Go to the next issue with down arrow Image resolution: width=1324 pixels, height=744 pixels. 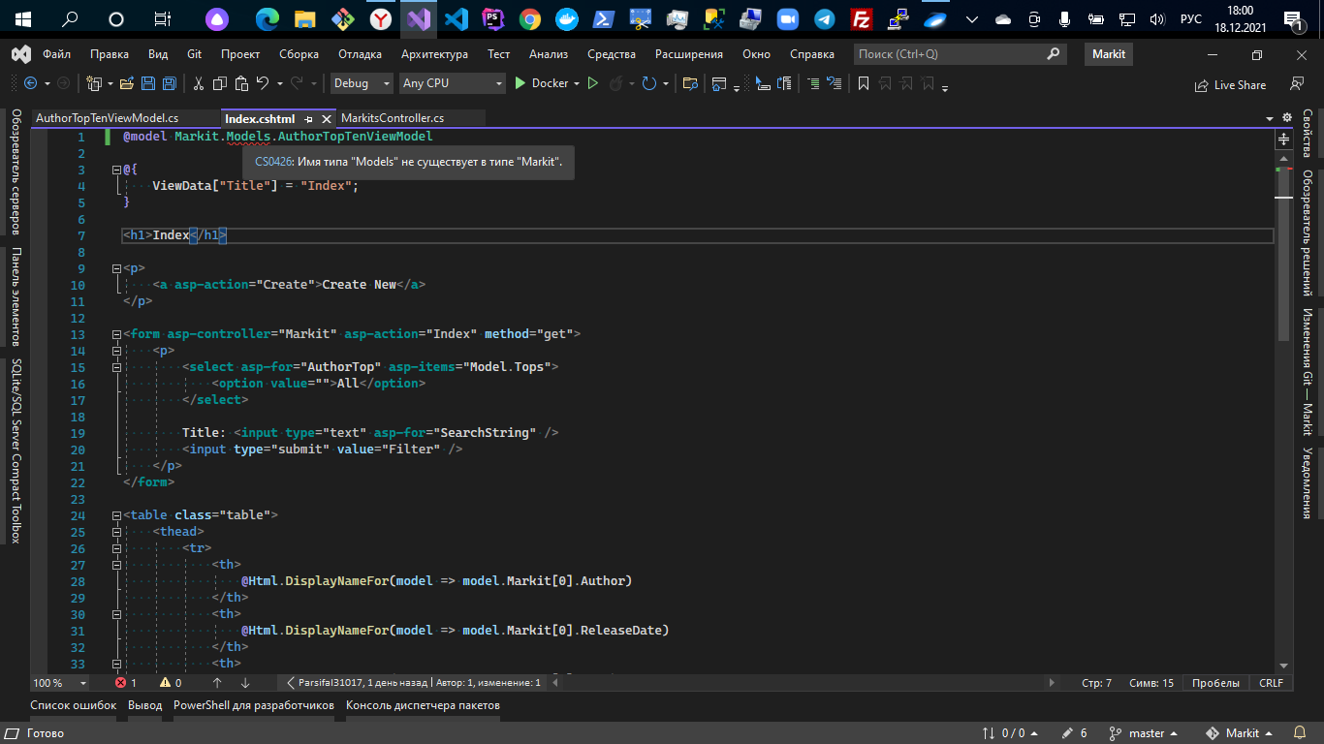244,683
